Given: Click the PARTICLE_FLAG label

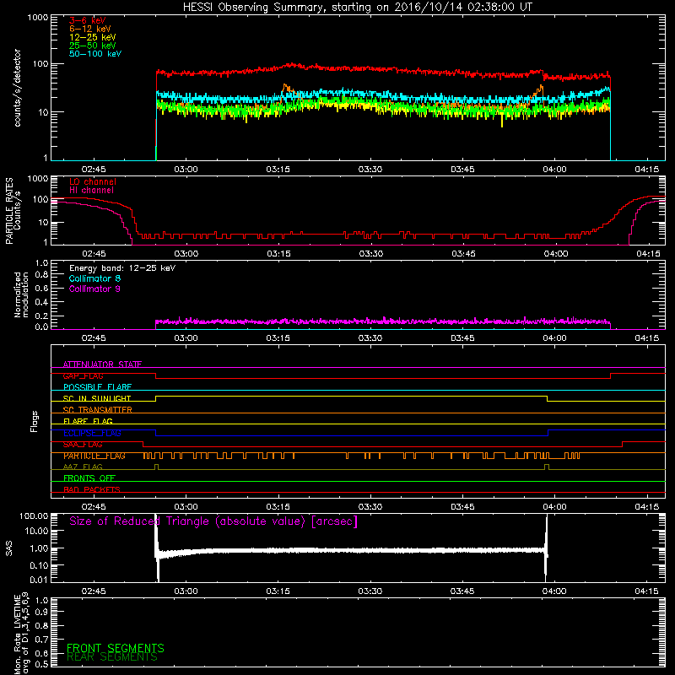Looking at the screenshot, I should [94, 456].
